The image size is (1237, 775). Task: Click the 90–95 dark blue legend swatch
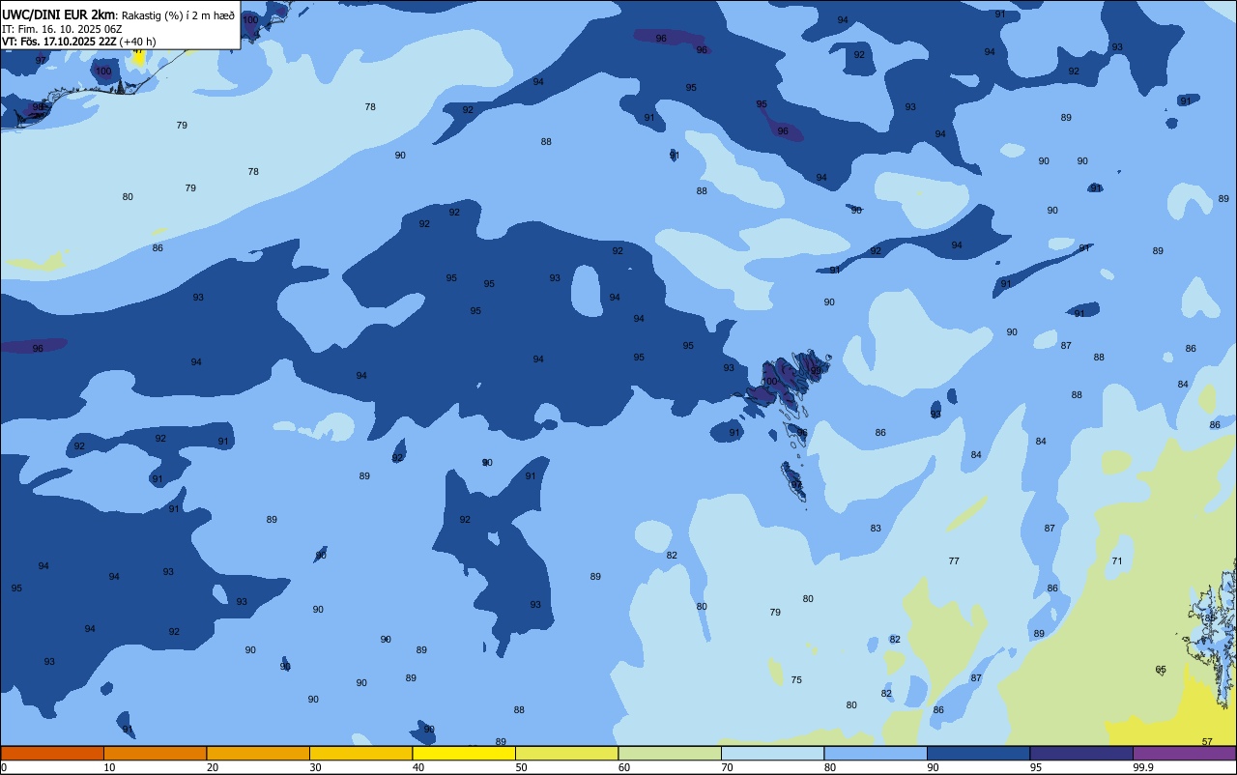coord(978,753)
